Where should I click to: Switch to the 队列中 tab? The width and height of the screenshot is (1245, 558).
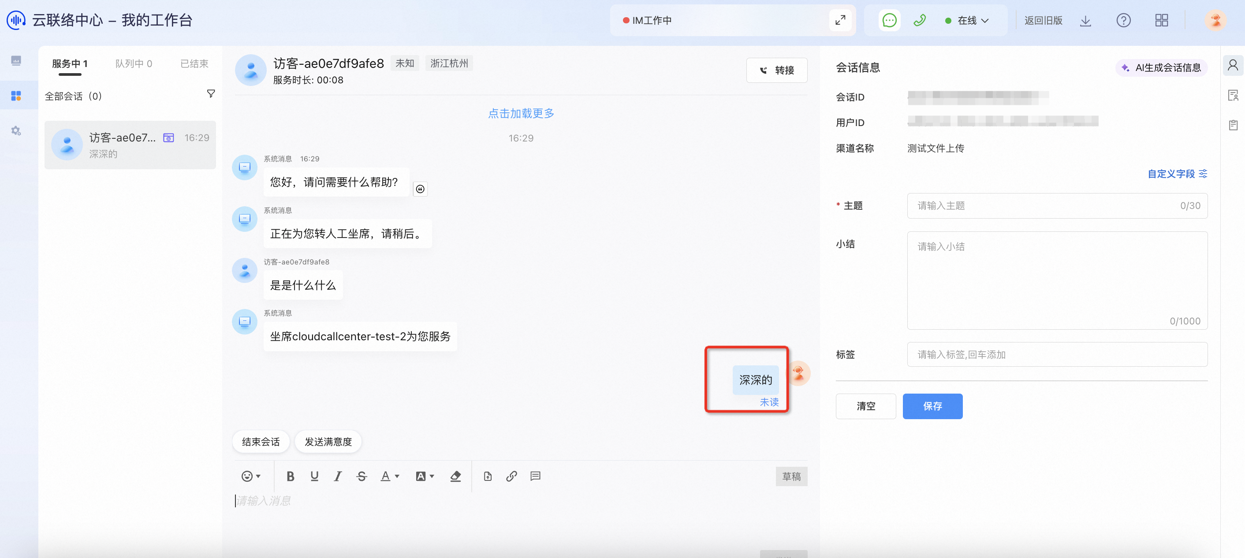pyautogui.click(x=134, y=63)
